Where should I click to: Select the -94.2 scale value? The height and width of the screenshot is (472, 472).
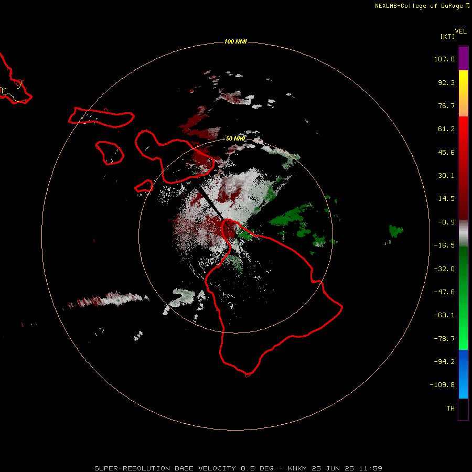click(444, 361)
